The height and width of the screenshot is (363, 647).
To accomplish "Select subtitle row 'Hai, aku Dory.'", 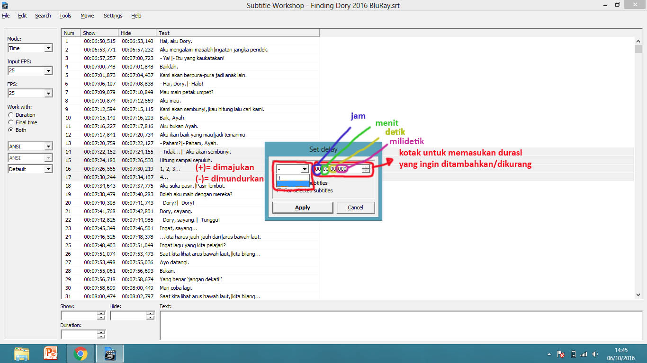I will 190,41.
